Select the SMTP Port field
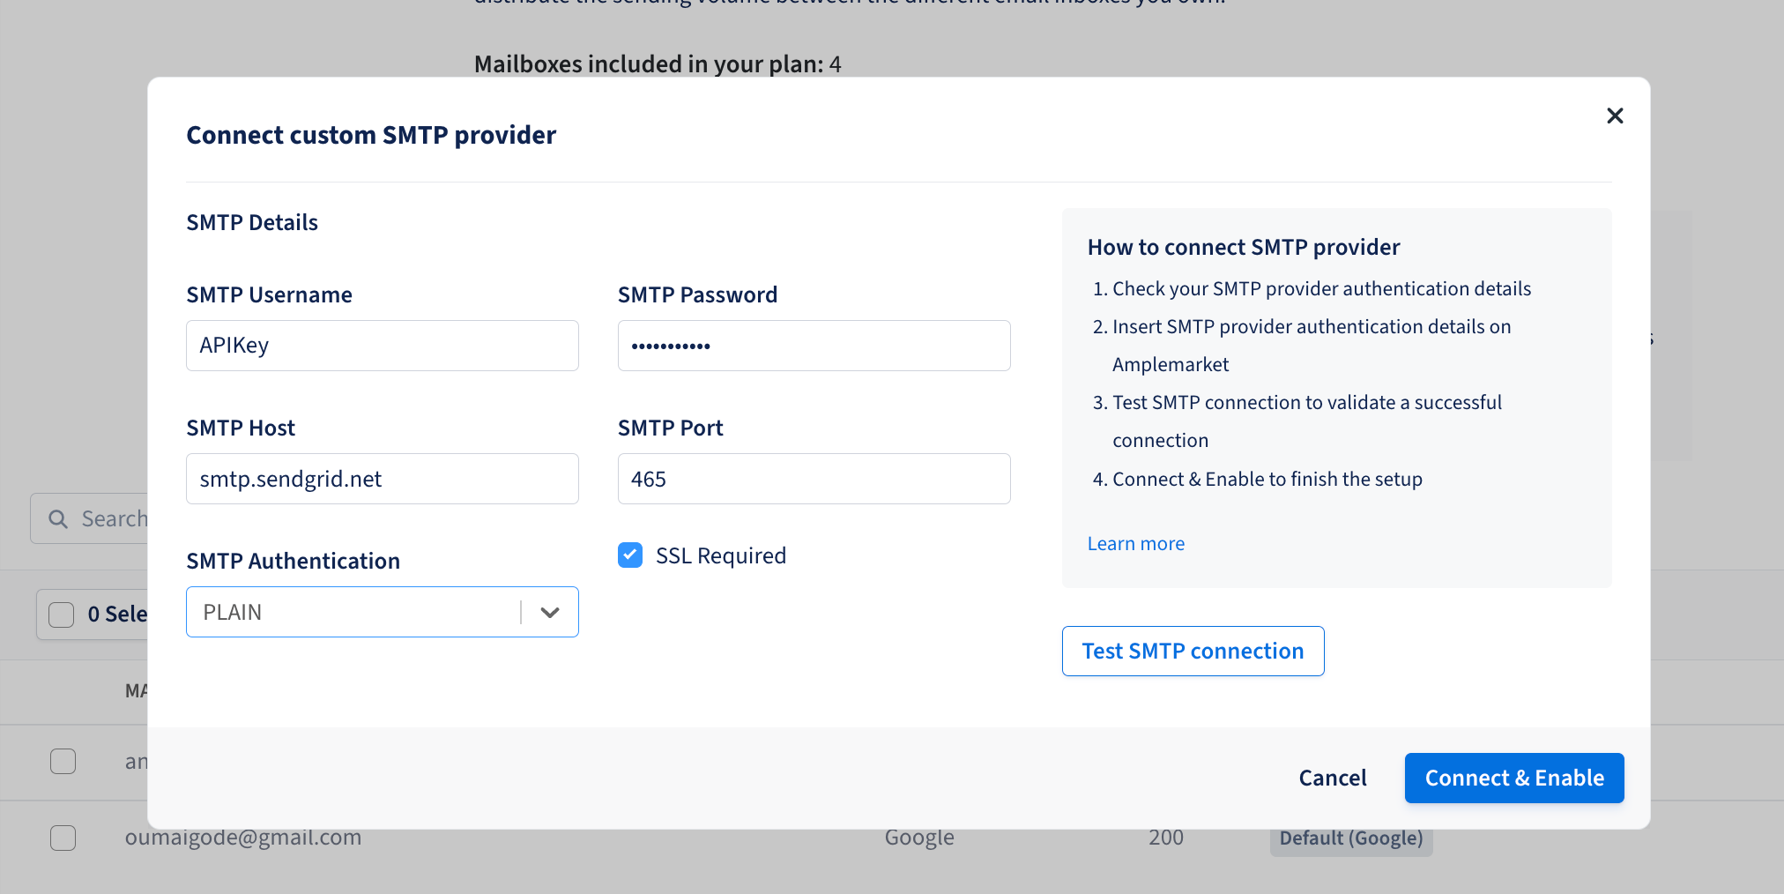Image resolution: width=1784 pixels, height=894 pixels. click(x=814, y=479)
